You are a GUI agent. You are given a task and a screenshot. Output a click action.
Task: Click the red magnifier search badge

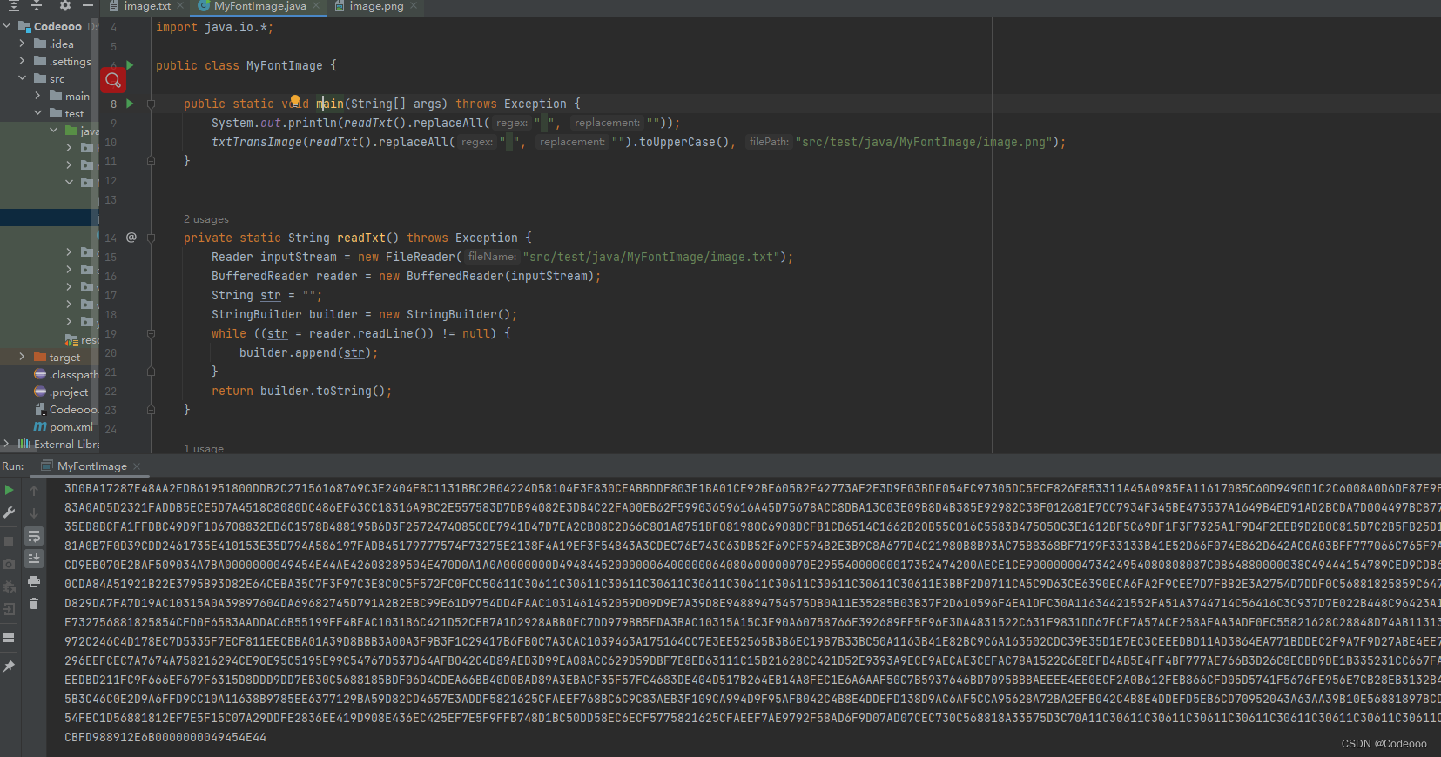(x=113, y=81)
